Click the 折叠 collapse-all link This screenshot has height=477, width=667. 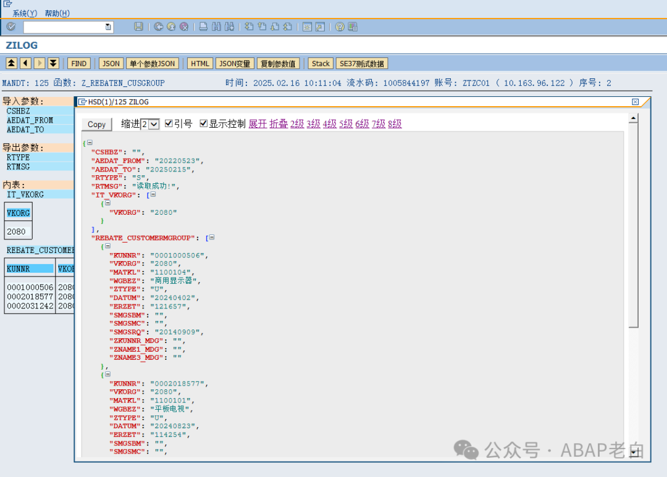click(279, 123)
